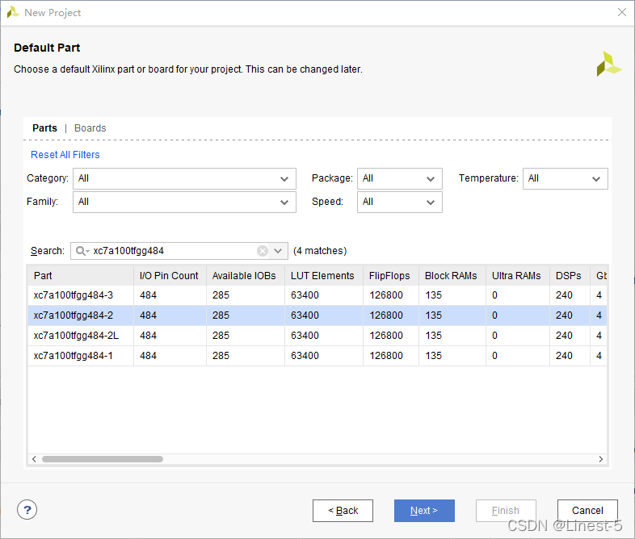
Task: Open the Speed dropdown
Action: click(400, 203)
